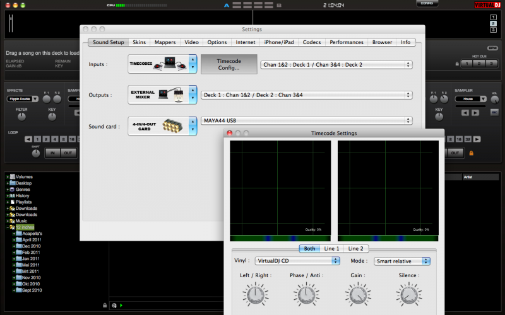
Task: Open the Performances tab
Action: click(x=347, y=42)
